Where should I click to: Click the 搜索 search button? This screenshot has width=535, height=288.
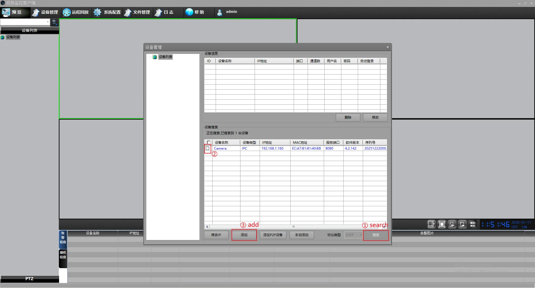(x=376, y=235)
